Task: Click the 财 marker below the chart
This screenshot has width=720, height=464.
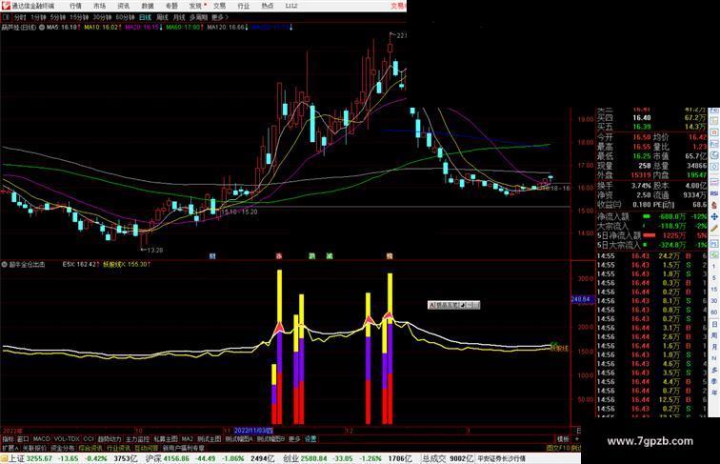Action: (x=212, y=256)
